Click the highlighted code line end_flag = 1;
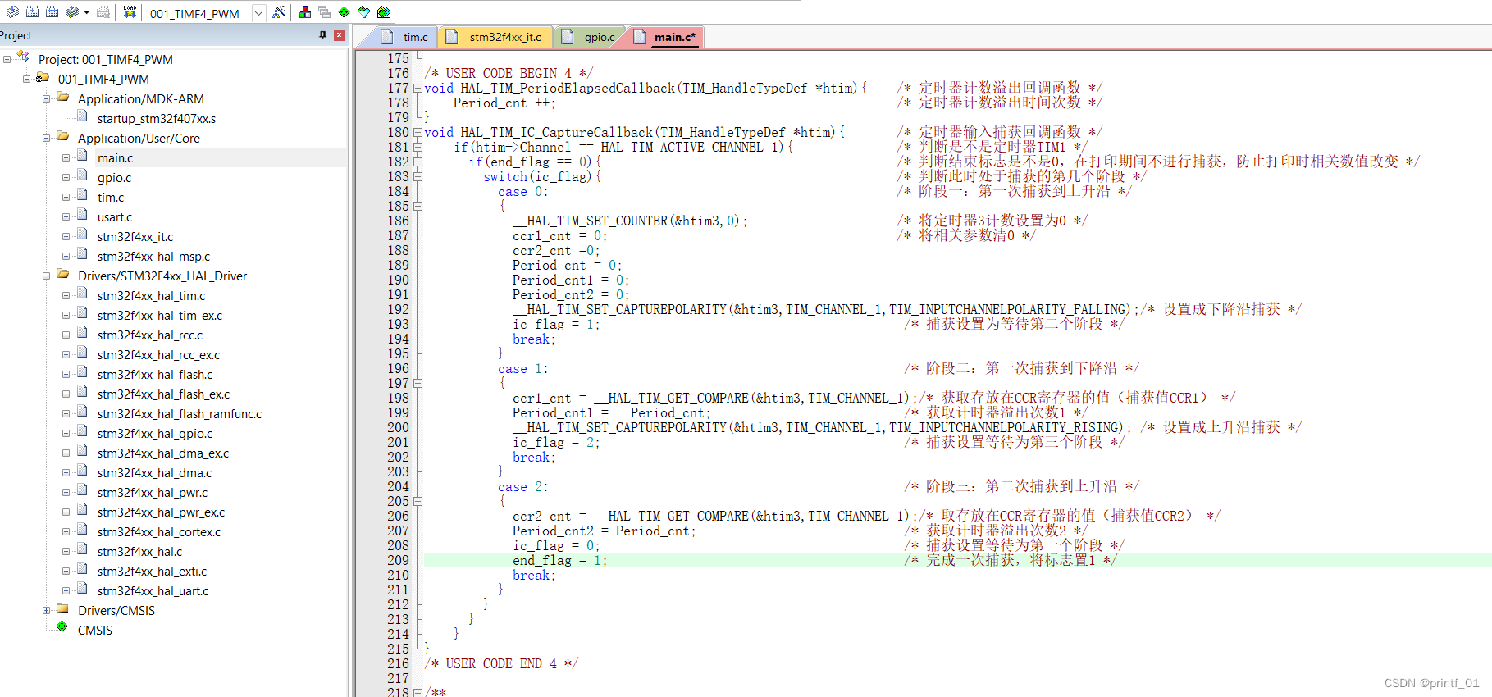The width and height of the screenshot is (1492, 697). click(560, 561)
